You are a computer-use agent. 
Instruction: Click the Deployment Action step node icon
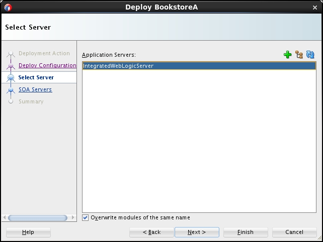pos(11,54)
